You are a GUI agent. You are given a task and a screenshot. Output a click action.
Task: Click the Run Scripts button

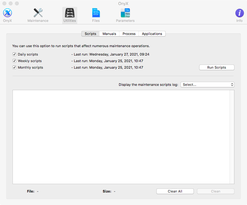click(x=217, y=67)
